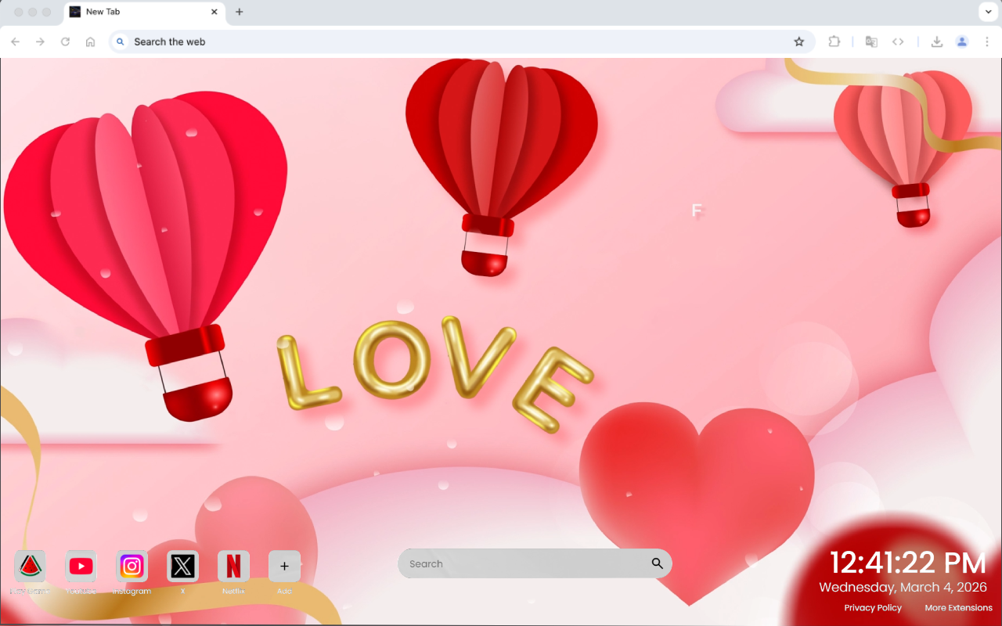Viewport: 1002px width, 626px height.
Task: Open the Play Game watermelon shortcut
Action: coord(30,566)
